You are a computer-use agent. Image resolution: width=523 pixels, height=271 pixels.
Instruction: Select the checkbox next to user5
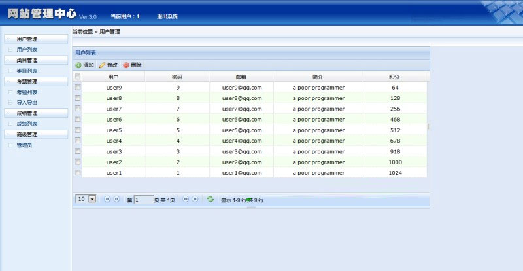click(x=78, y=130)
